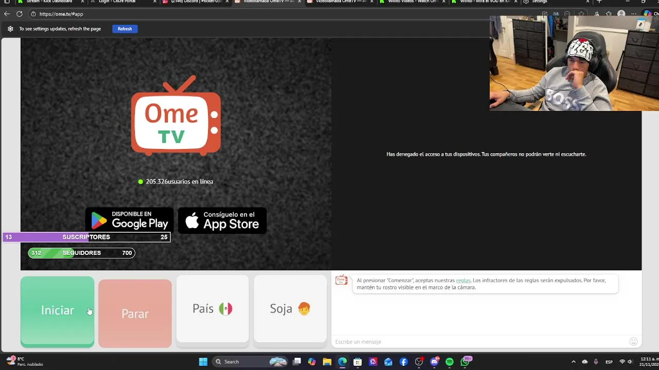Click the OmeTV television logo

click(x=176, y=116)
